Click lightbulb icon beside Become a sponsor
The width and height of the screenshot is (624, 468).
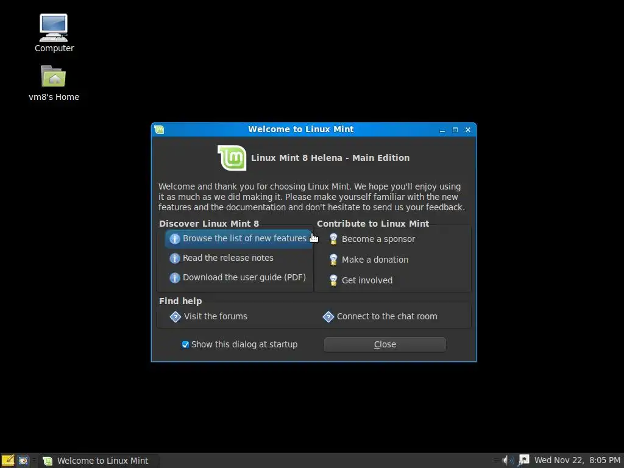pos(333,239)
